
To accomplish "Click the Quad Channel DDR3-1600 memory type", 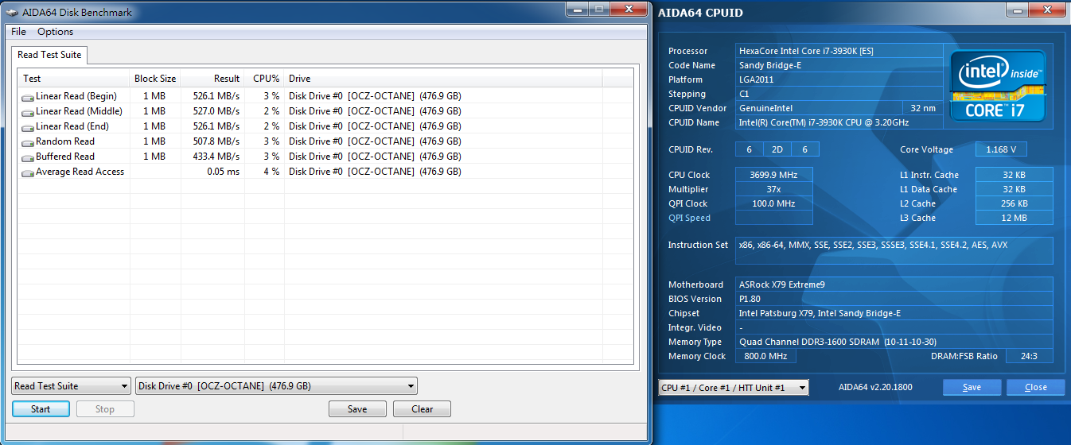I will [x=894, y=342].
